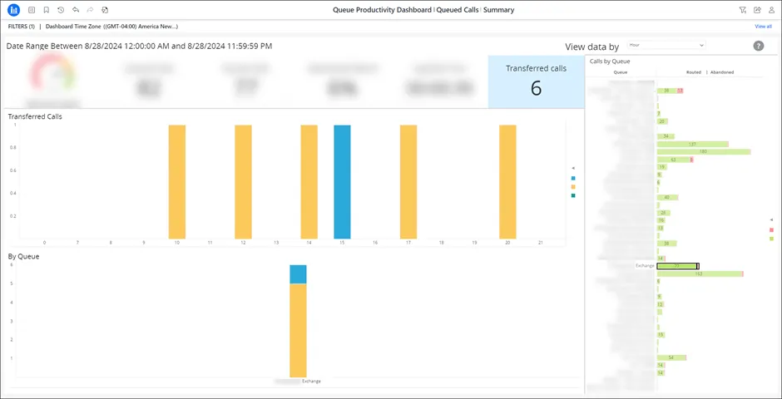Screen dimensions: 782x399
Task: Select the blue segment of By Queue bar
Action: pyautogui.click(x=298, y=274)
